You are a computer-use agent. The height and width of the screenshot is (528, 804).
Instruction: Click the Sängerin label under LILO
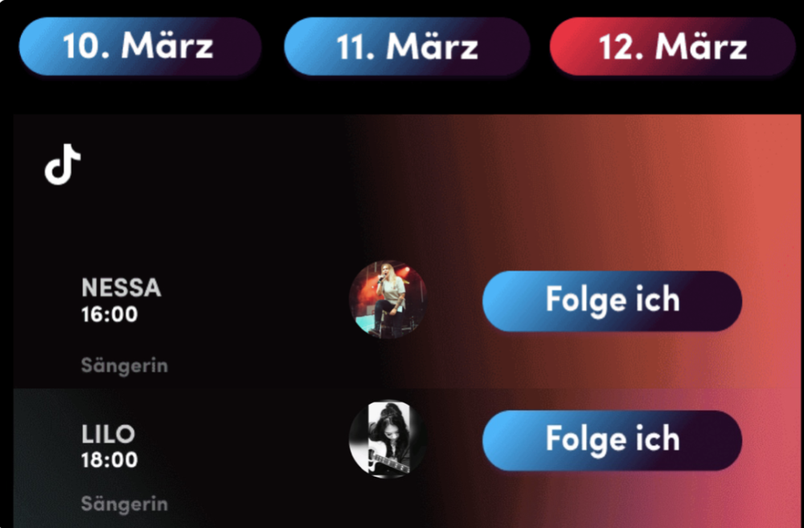[125, 505]
